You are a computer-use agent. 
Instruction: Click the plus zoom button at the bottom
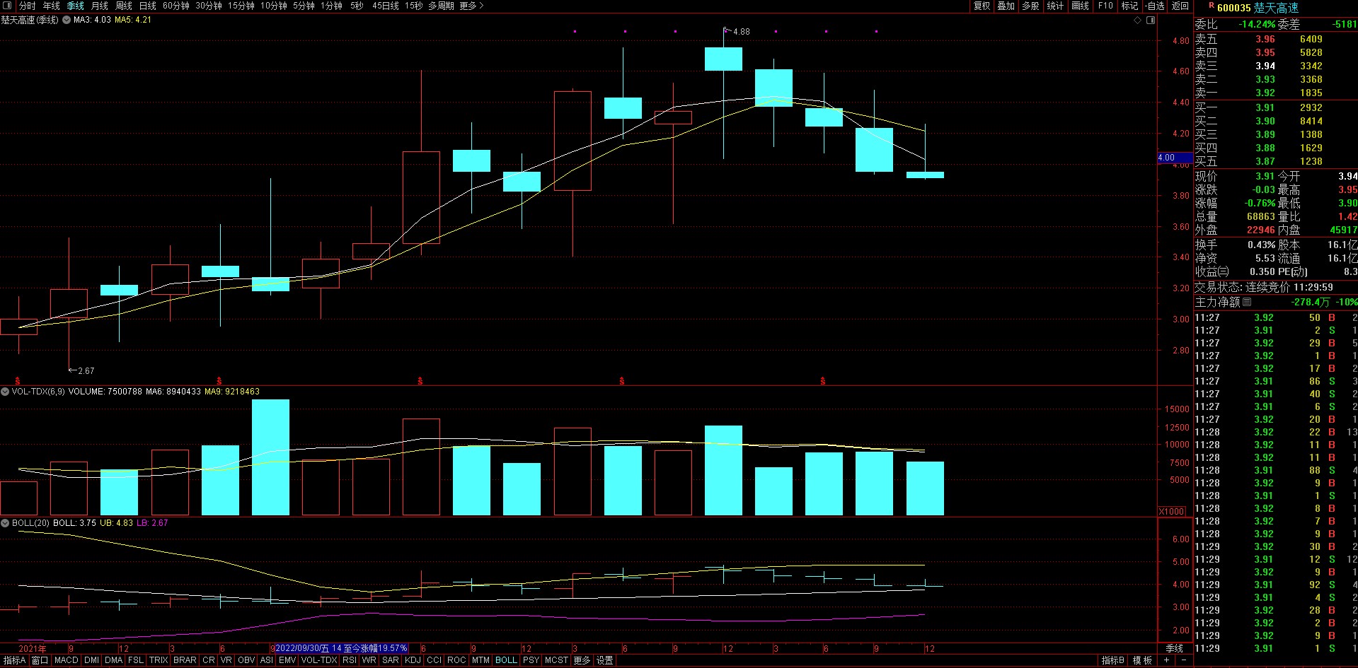click(1166, 660)
